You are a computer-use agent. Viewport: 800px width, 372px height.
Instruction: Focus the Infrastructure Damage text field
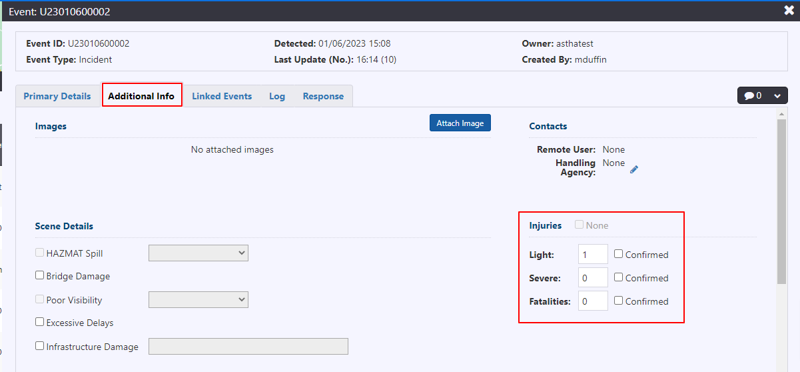coord(248,346)
